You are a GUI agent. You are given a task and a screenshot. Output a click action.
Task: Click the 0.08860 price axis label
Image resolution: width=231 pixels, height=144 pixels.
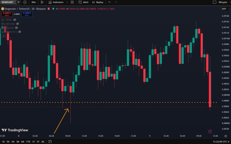tap(226, 106)
